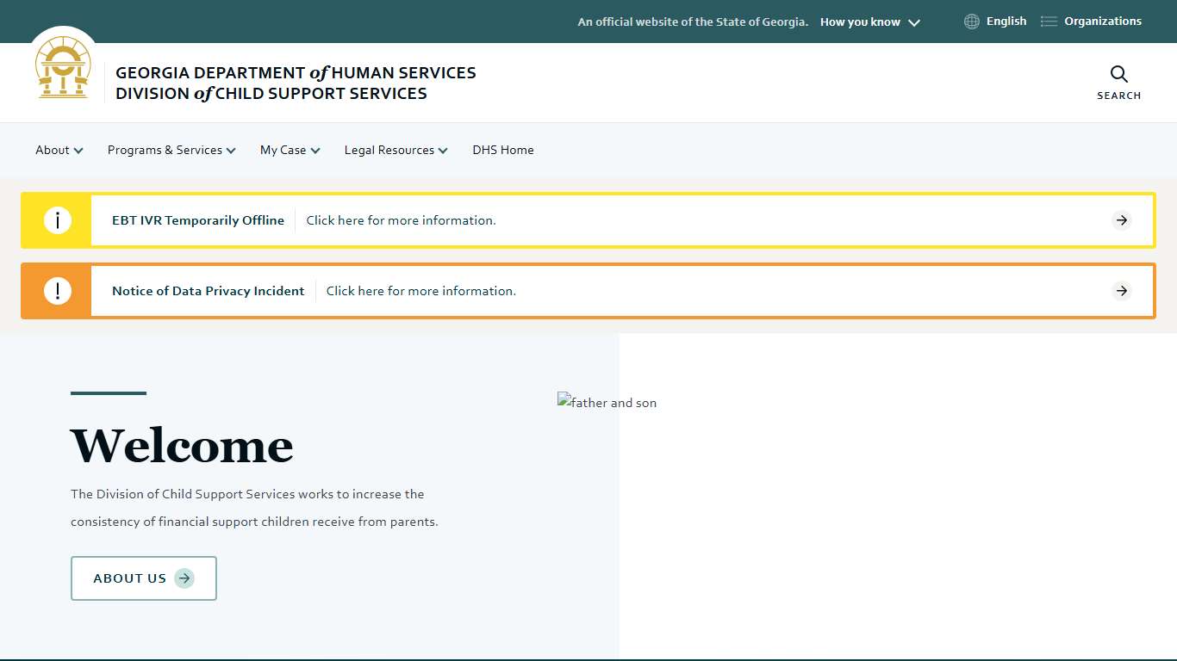Click the yellow info icon on EBT alert
The height and width of the screenshot is (661, 1177).
point(57,220)
